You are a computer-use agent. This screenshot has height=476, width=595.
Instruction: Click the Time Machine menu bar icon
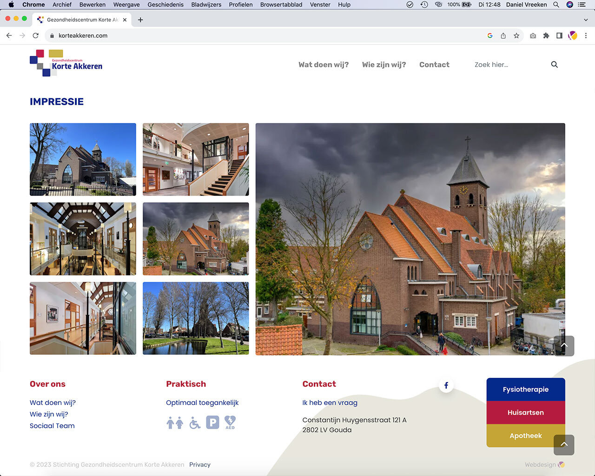point(424,5)
